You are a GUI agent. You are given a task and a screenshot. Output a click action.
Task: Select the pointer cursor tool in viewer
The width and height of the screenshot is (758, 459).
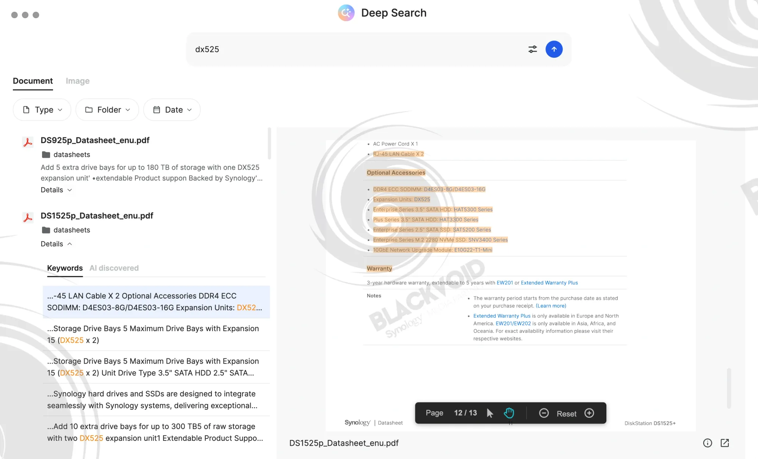[x=490, y=413]
